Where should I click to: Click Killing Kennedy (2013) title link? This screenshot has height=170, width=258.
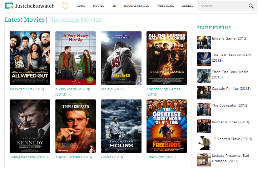click(29, 157)
